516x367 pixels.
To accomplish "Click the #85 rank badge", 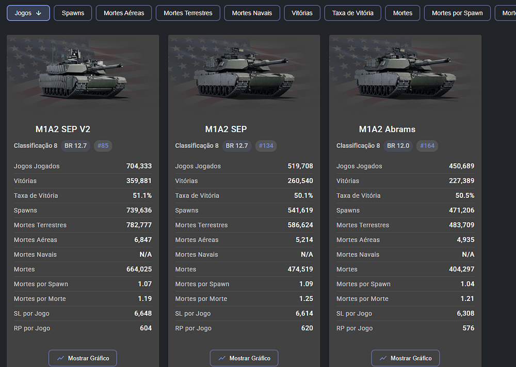I will coord(103,146).
